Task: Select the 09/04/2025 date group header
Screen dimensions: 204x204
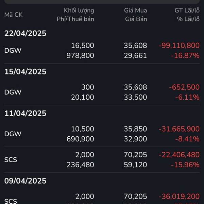Action: tap(25, 181)
